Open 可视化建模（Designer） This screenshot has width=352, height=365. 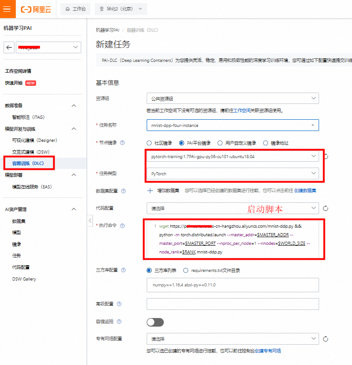click(x=34, y=140)
